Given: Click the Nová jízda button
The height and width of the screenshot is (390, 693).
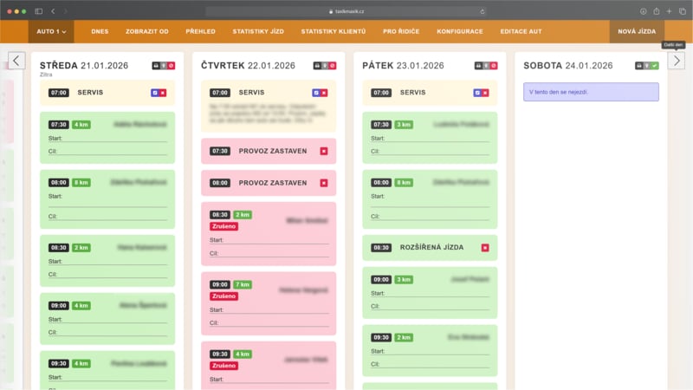Looking at the screenshot, I should [x=637, y=31].
